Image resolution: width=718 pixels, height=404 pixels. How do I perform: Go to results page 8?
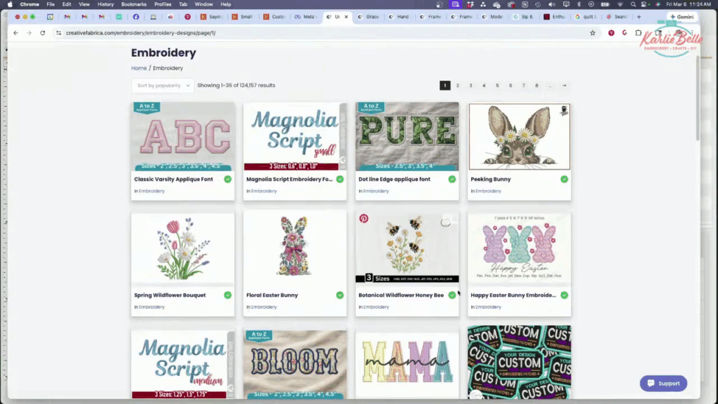[x=536, y=86]
